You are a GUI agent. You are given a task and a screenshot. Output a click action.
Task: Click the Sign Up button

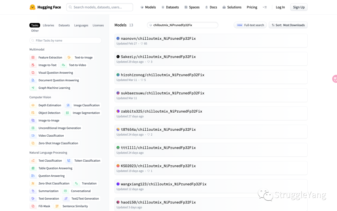coord(299,7)
